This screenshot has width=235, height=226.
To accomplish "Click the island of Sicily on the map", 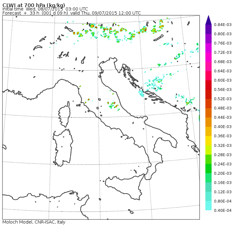I will click(124, 187).
